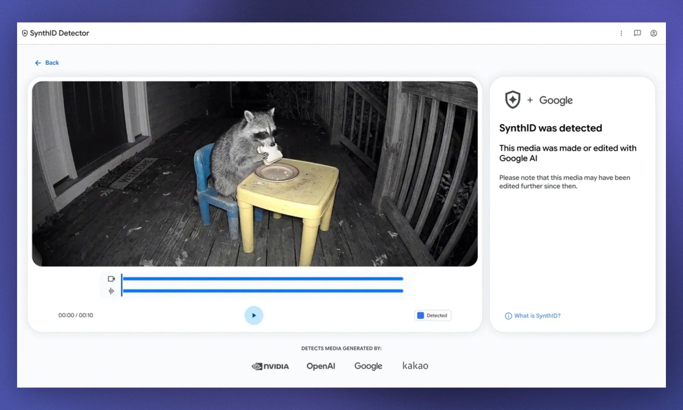The height and width of the screenshot is (410, 683).
Task: Click the left arrow next to Back
Action: [38, 63]
